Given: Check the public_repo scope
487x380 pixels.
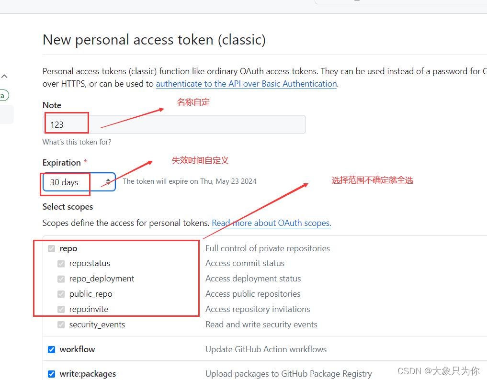Looking at the screenshot, I should (x=61, y=294).
